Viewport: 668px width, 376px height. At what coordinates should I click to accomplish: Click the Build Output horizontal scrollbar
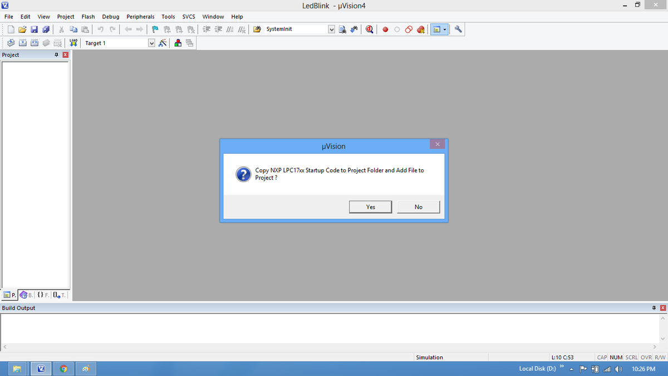click(x=330, y=347)
